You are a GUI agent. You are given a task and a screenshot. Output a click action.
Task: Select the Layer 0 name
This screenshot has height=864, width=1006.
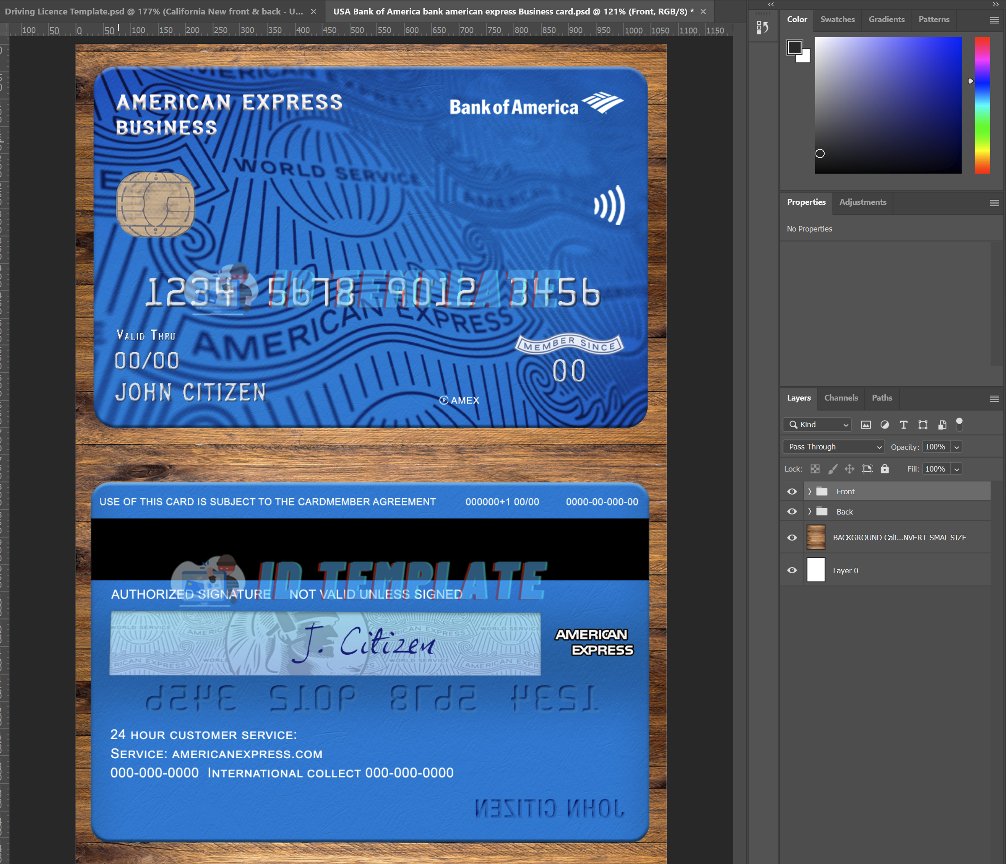(x=845, y=570)
